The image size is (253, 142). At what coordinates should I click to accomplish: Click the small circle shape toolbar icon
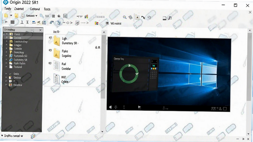coord(68,23)
